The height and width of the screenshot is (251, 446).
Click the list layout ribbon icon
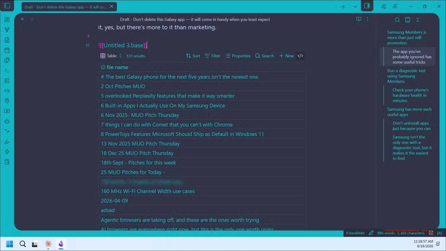[x=7, y=81]
